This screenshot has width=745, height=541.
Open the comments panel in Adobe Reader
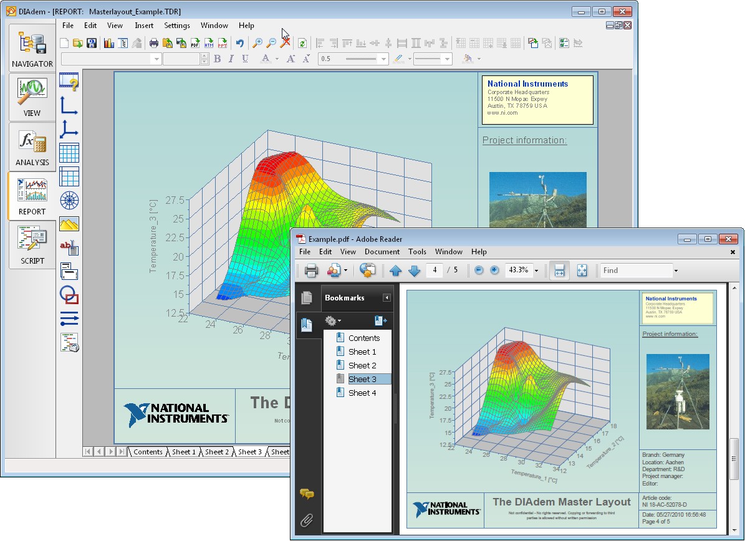point(307,494)
